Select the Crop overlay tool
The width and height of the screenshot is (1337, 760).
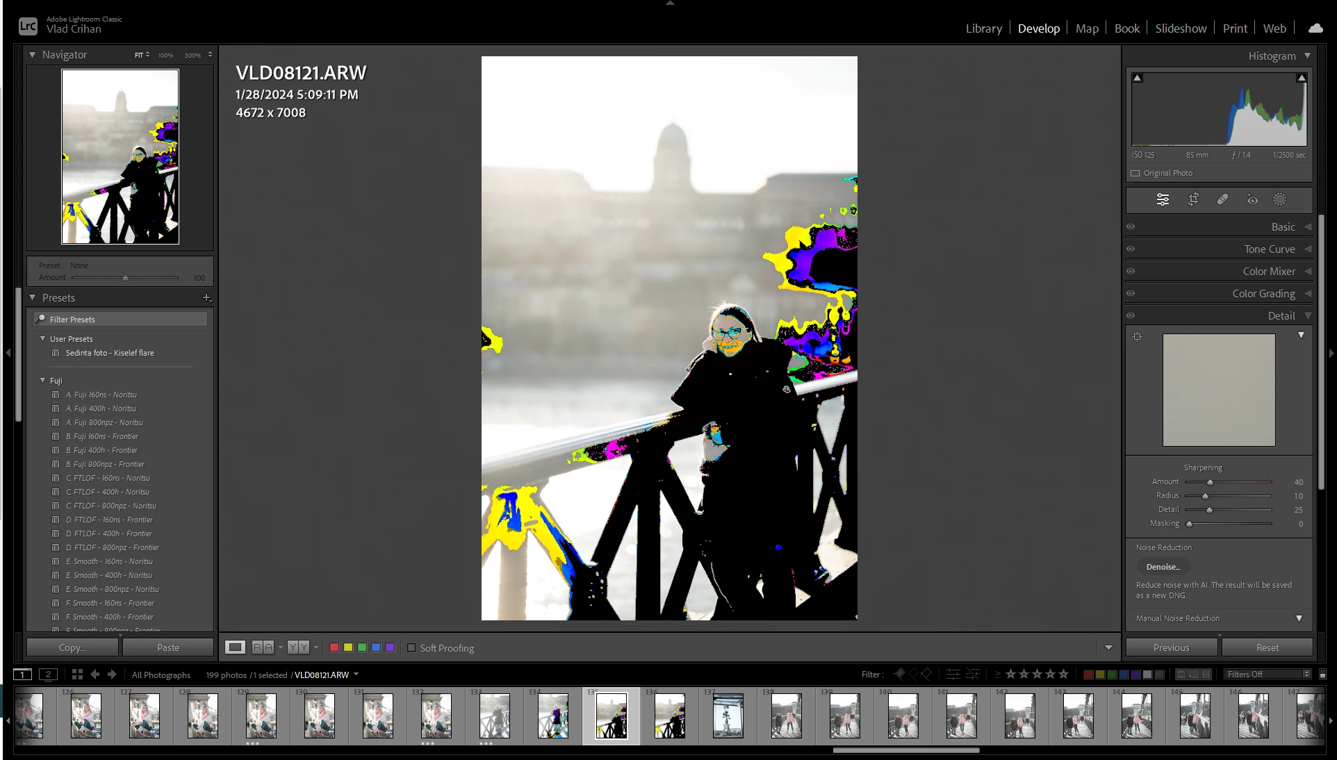1193,199
